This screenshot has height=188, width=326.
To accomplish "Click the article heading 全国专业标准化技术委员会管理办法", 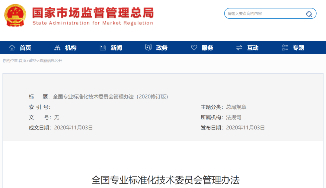I will 165,180.
